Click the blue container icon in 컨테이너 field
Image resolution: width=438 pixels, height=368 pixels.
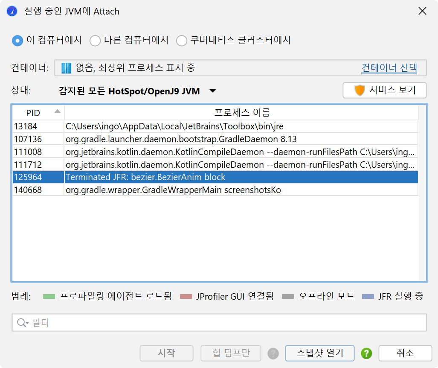[x=66, y=68]
